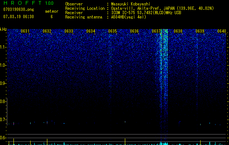229x145 pixels.
Task: Click the 0633 time marker
Action: point(69,31)
